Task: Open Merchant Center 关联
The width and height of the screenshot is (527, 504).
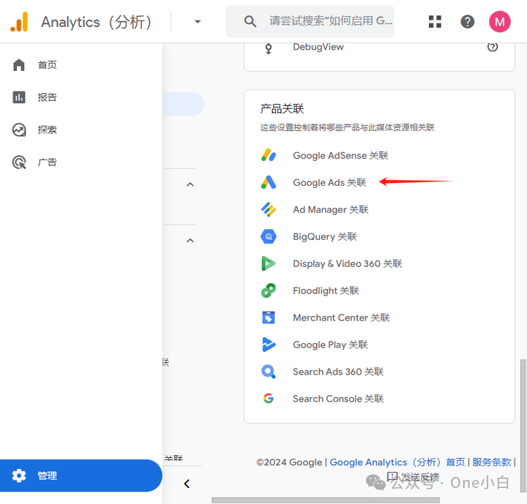Action: (341, 317)
